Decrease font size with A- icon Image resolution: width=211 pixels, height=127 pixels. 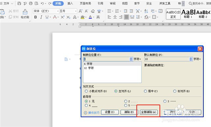86,11
